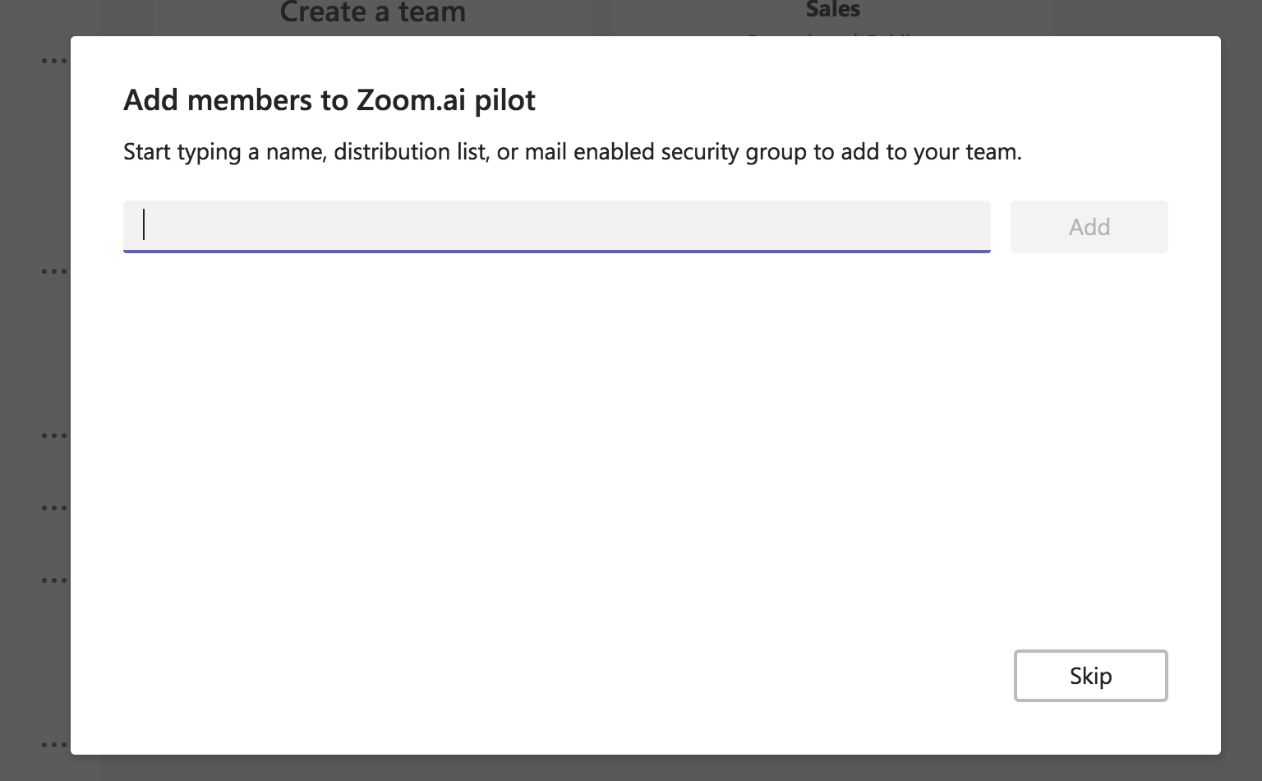Click the dimmed backdrop right of the dialog
The width and height of the screenshot is (1262, 781).
point(1241,395)
